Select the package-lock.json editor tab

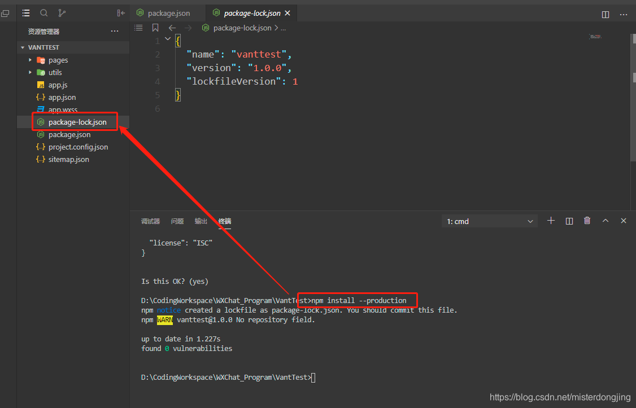[x=251, y=13]
